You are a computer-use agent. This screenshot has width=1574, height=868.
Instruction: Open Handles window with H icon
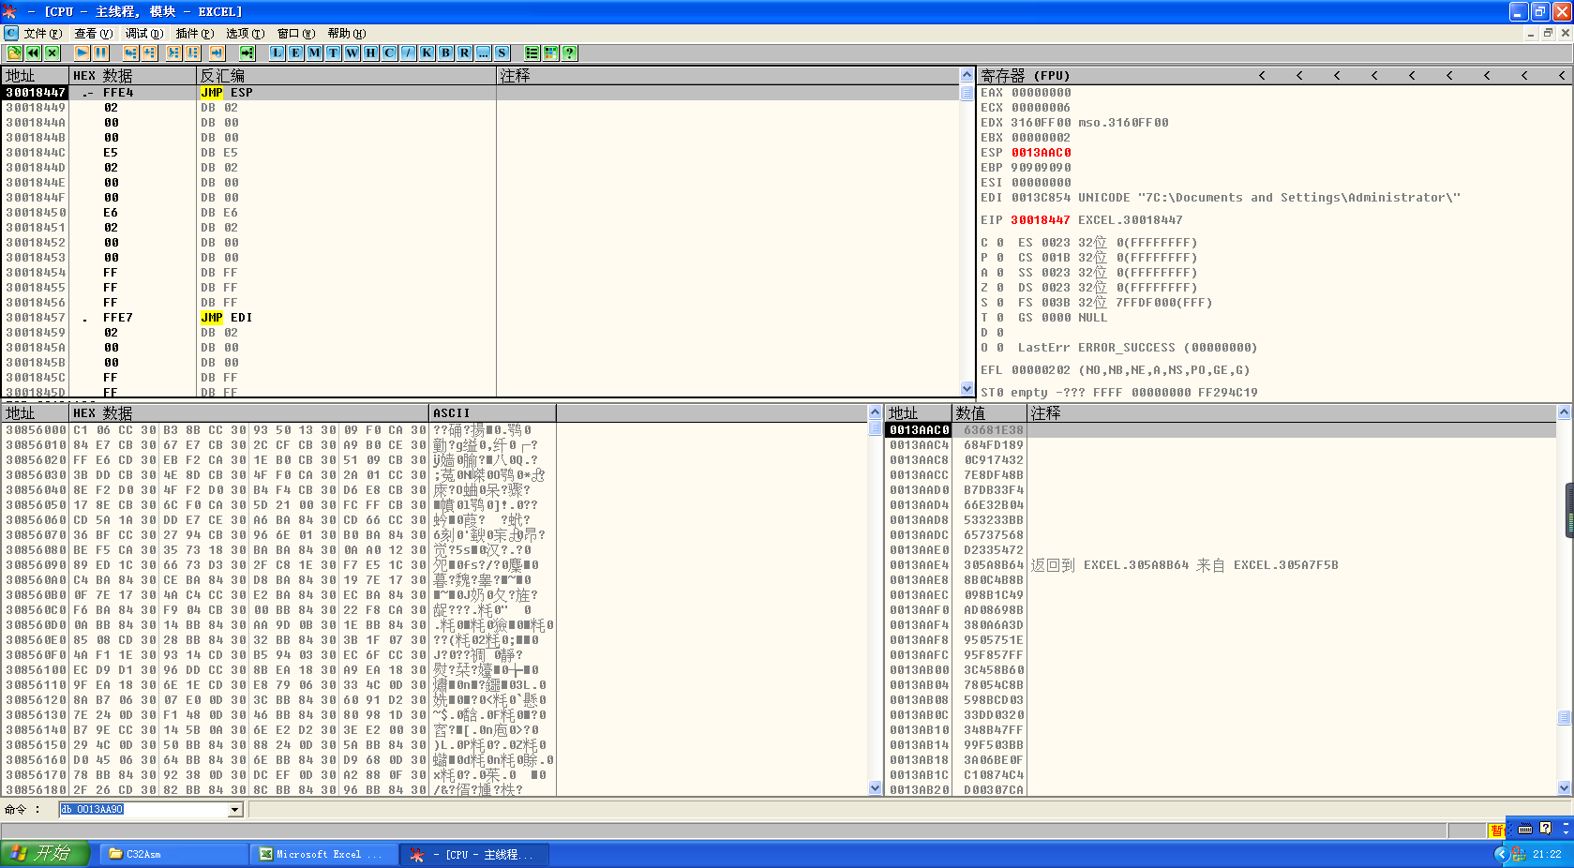(370, 52)
